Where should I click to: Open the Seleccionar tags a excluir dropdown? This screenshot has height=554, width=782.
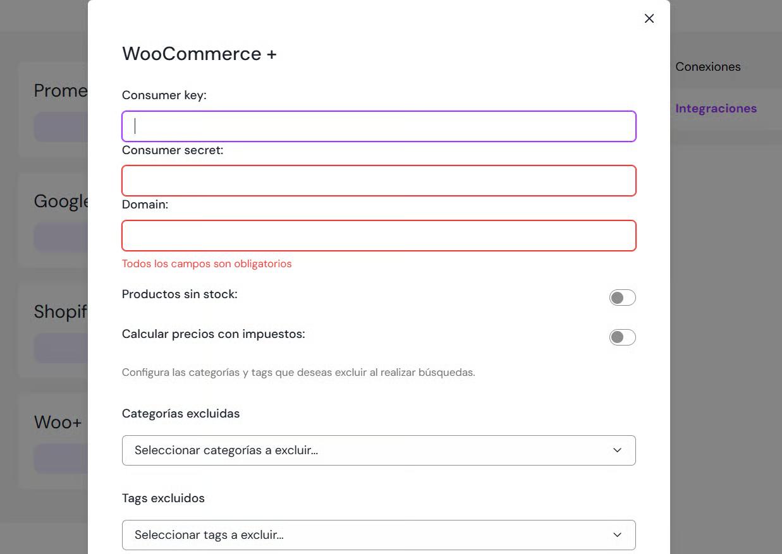[x=379, y=535]
